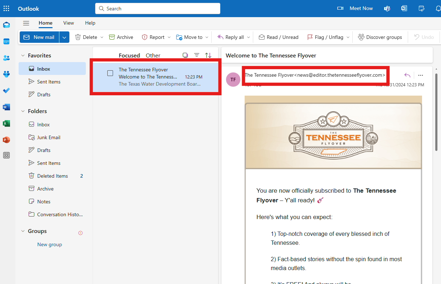Click the Undo button
Image resolution: width=441 pixels, height=284 pixels.
tap(424, 37)
